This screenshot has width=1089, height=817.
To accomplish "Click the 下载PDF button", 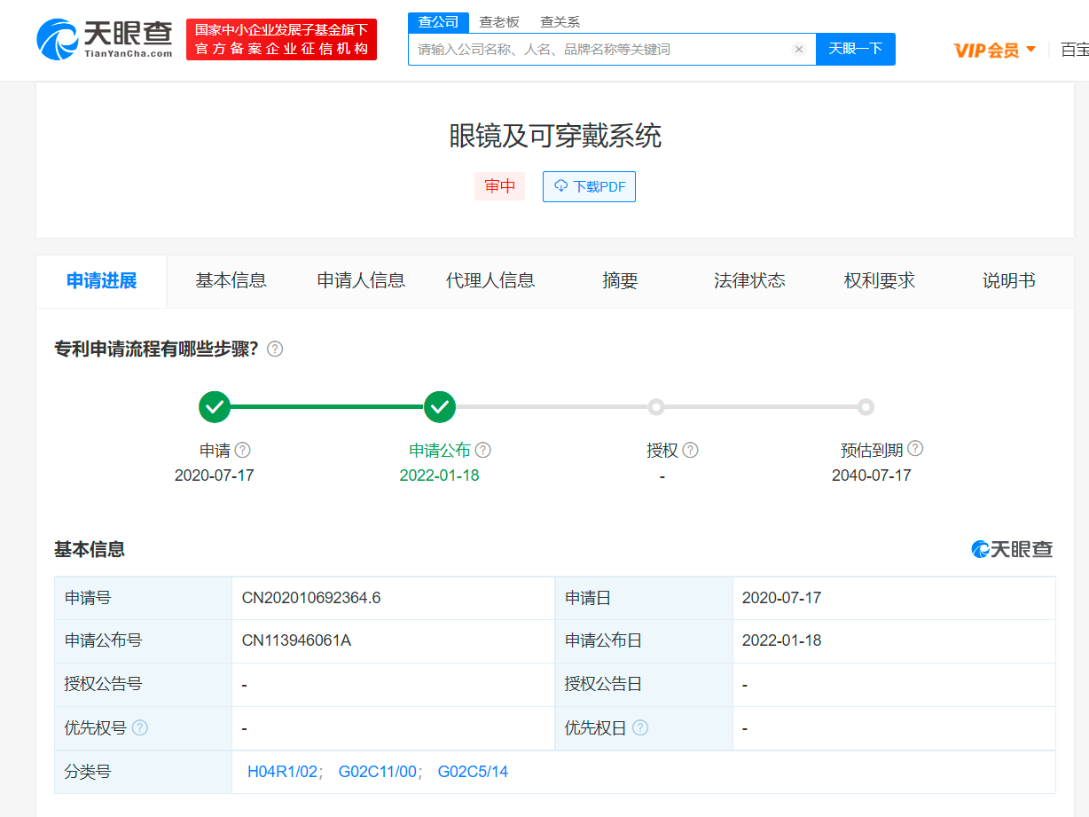I will point(589,186).
